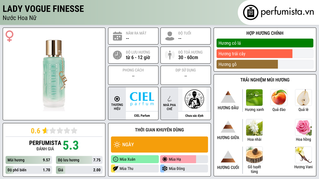This screenshot has height=179, width=319.
Task: Click the Chưa xác định perfumer label
Action: point(194,116)
